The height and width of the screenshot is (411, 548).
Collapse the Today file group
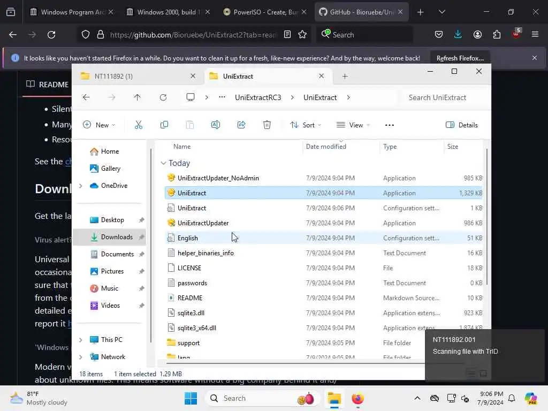(x=163, y=163)
